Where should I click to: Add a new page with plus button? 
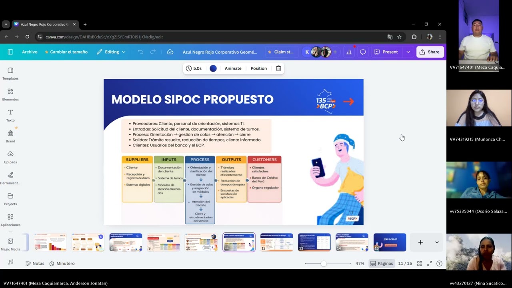tap(420, 242)
